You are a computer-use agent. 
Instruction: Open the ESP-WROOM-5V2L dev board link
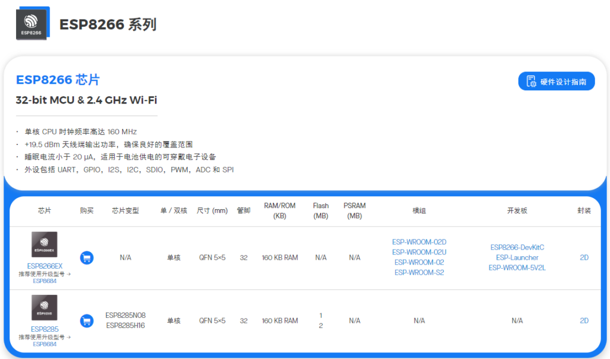[517, 268]
